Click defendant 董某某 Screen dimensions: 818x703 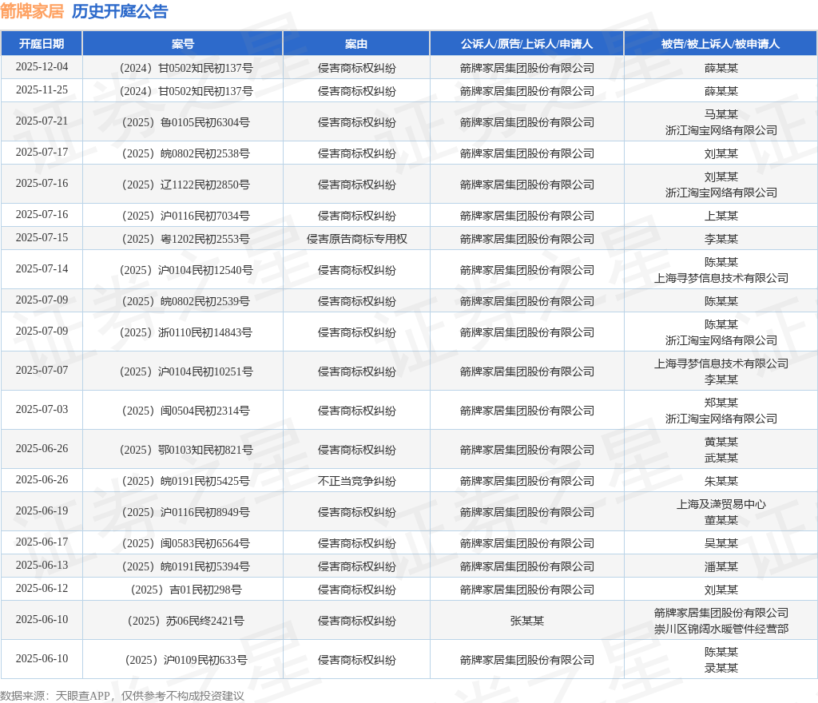(x=721, y=521)
